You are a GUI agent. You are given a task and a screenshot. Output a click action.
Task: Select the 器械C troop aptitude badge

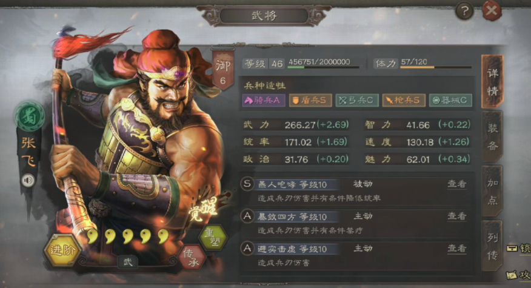(450, 100)
